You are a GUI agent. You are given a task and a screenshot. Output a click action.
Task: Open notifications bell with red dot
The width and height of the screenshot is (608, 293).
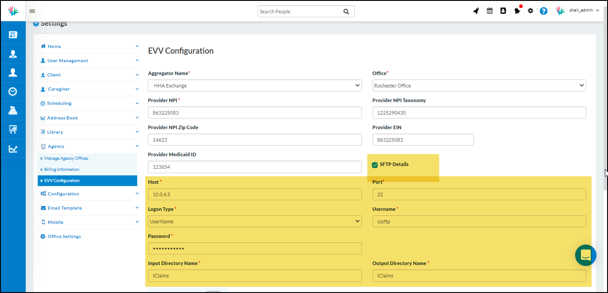pos(517,11)
